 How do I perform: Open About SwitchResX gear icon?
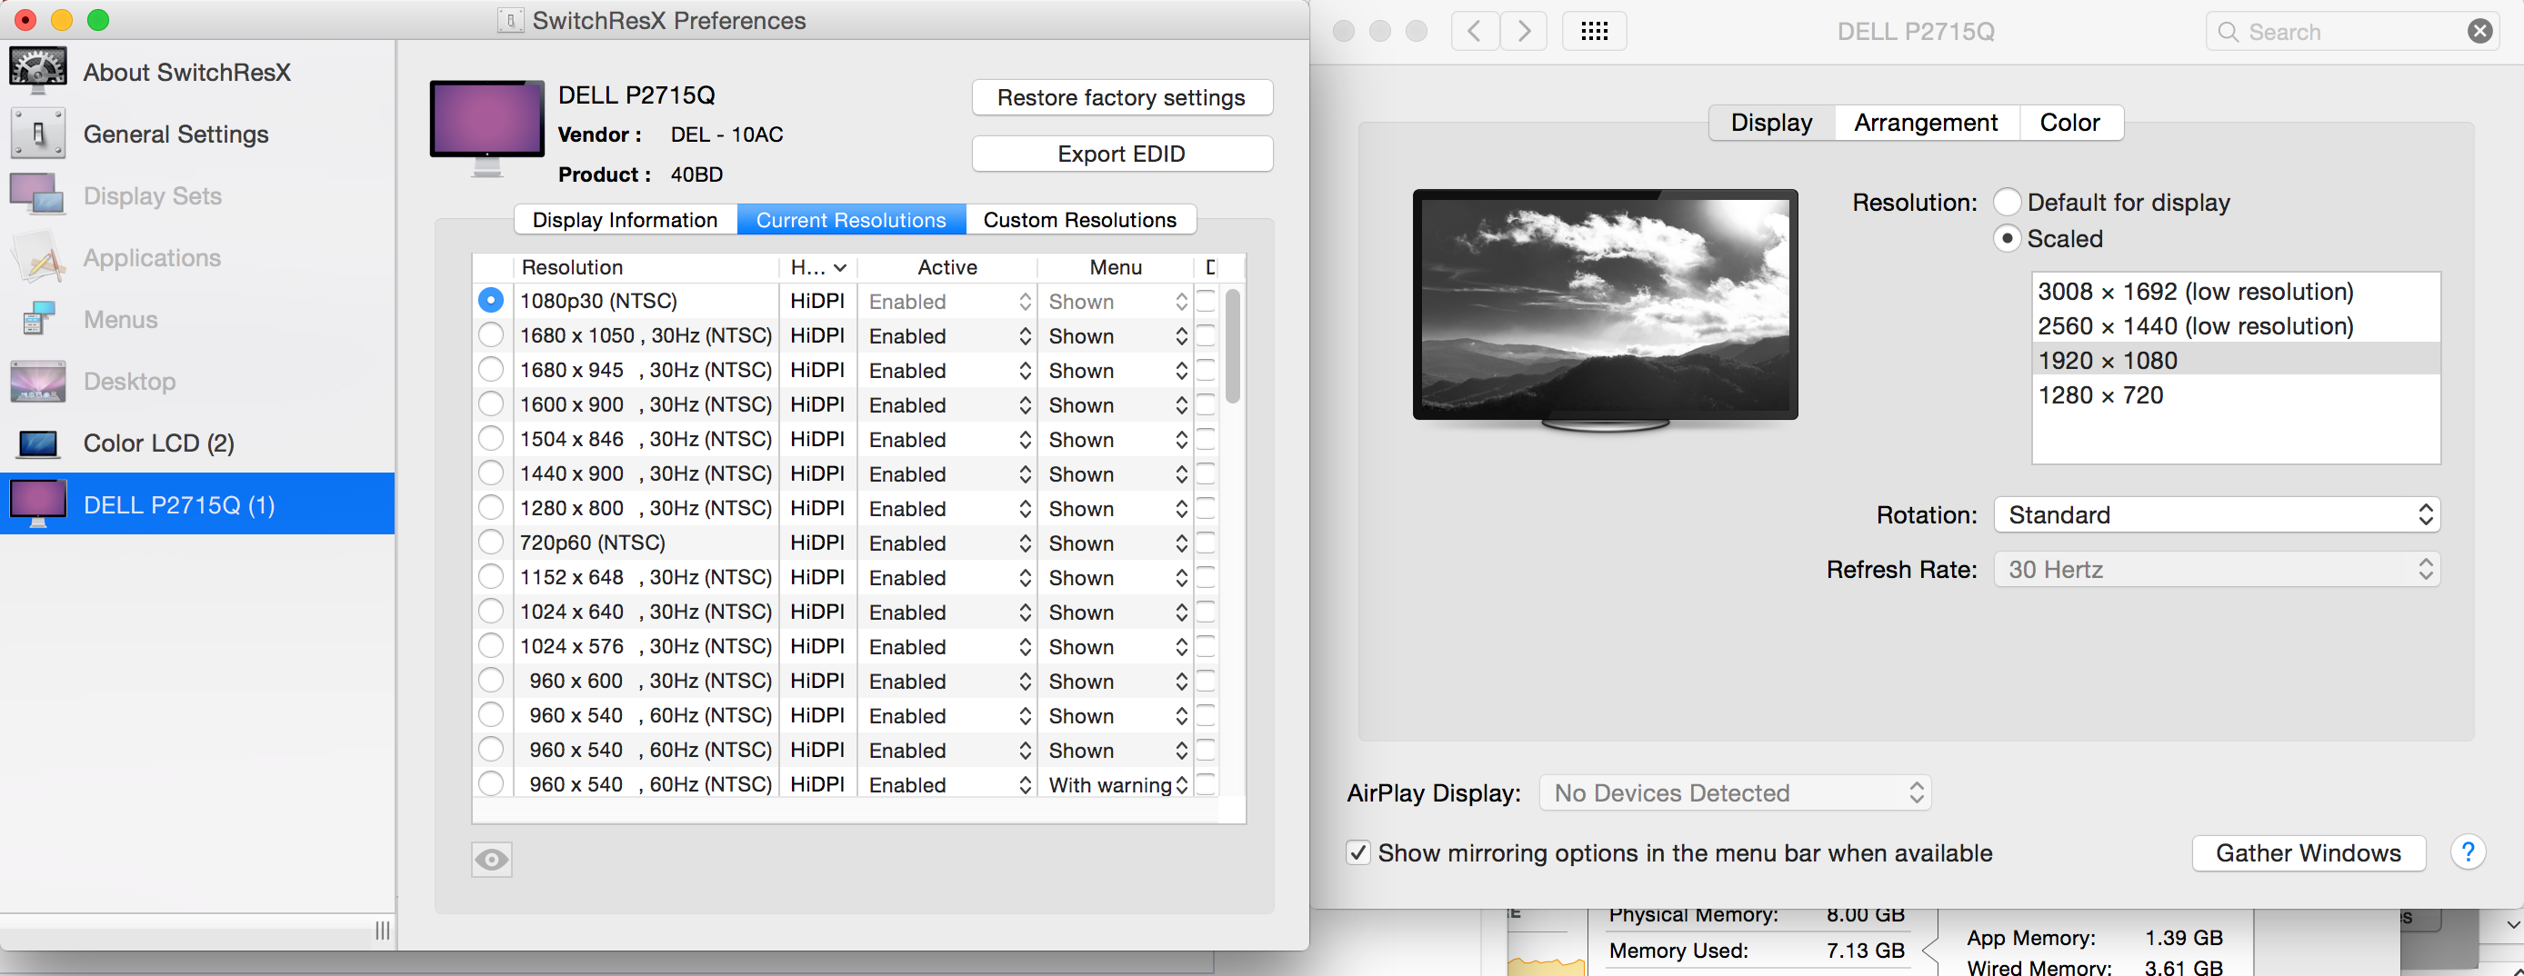tap(38, 71)
